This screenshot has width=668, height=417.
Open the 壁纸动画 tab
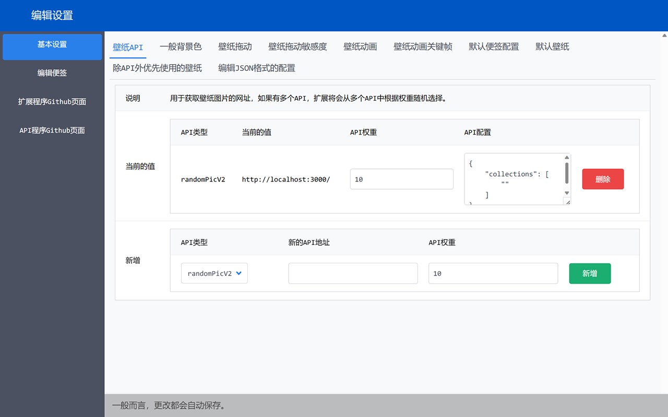pos(360,47)
